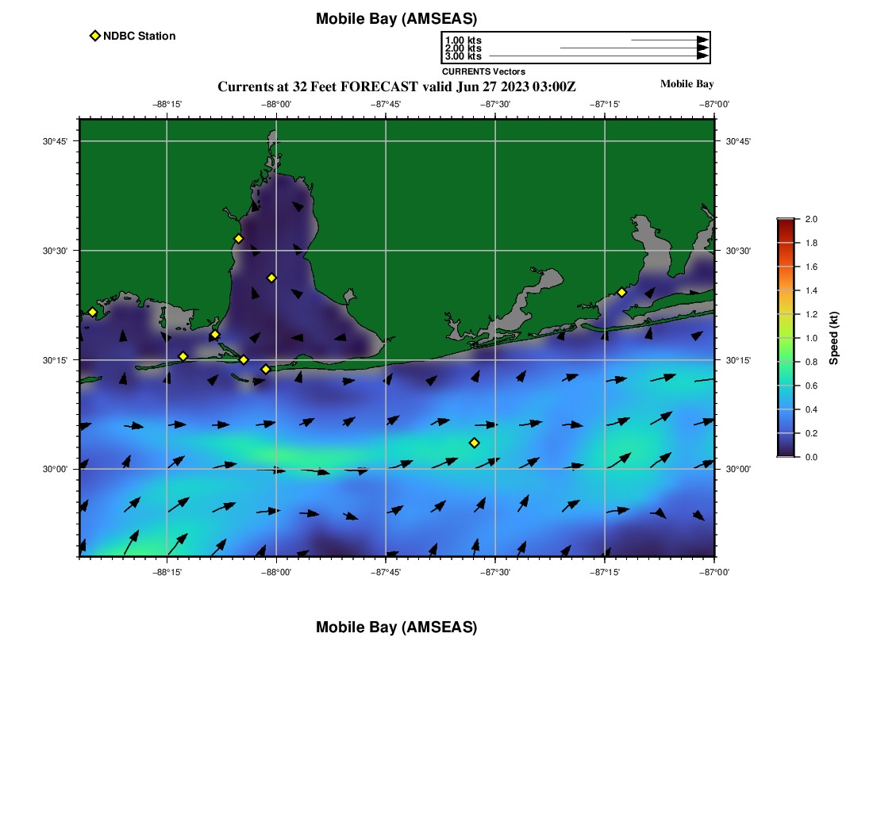Click the green 1.0 level on the colorbar
873x833 pixels.
tap(786, 338)
